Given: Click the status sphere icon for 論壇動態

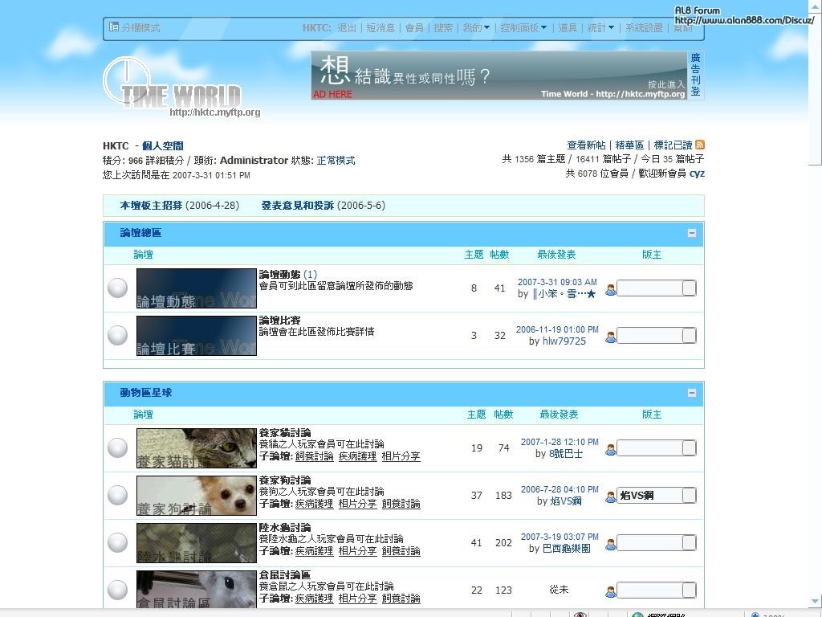Looking at the screenshot, I should [117, 288].
